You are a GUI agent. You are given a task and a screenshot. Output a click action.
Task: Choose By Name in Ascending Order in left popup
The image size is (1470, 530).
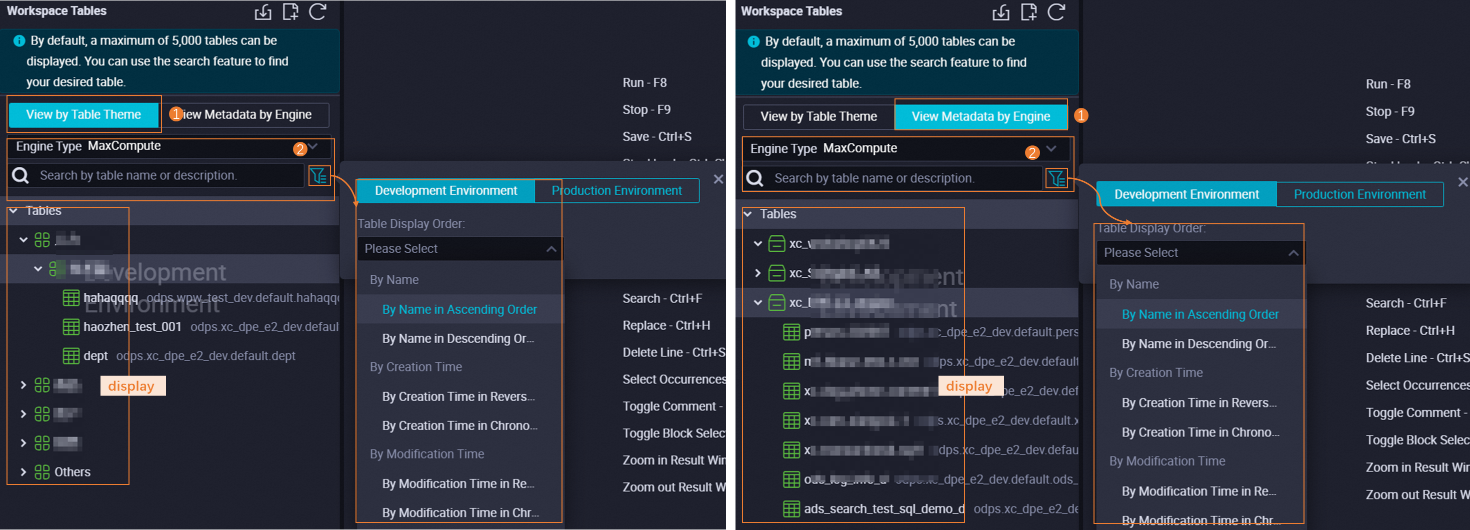459,309
